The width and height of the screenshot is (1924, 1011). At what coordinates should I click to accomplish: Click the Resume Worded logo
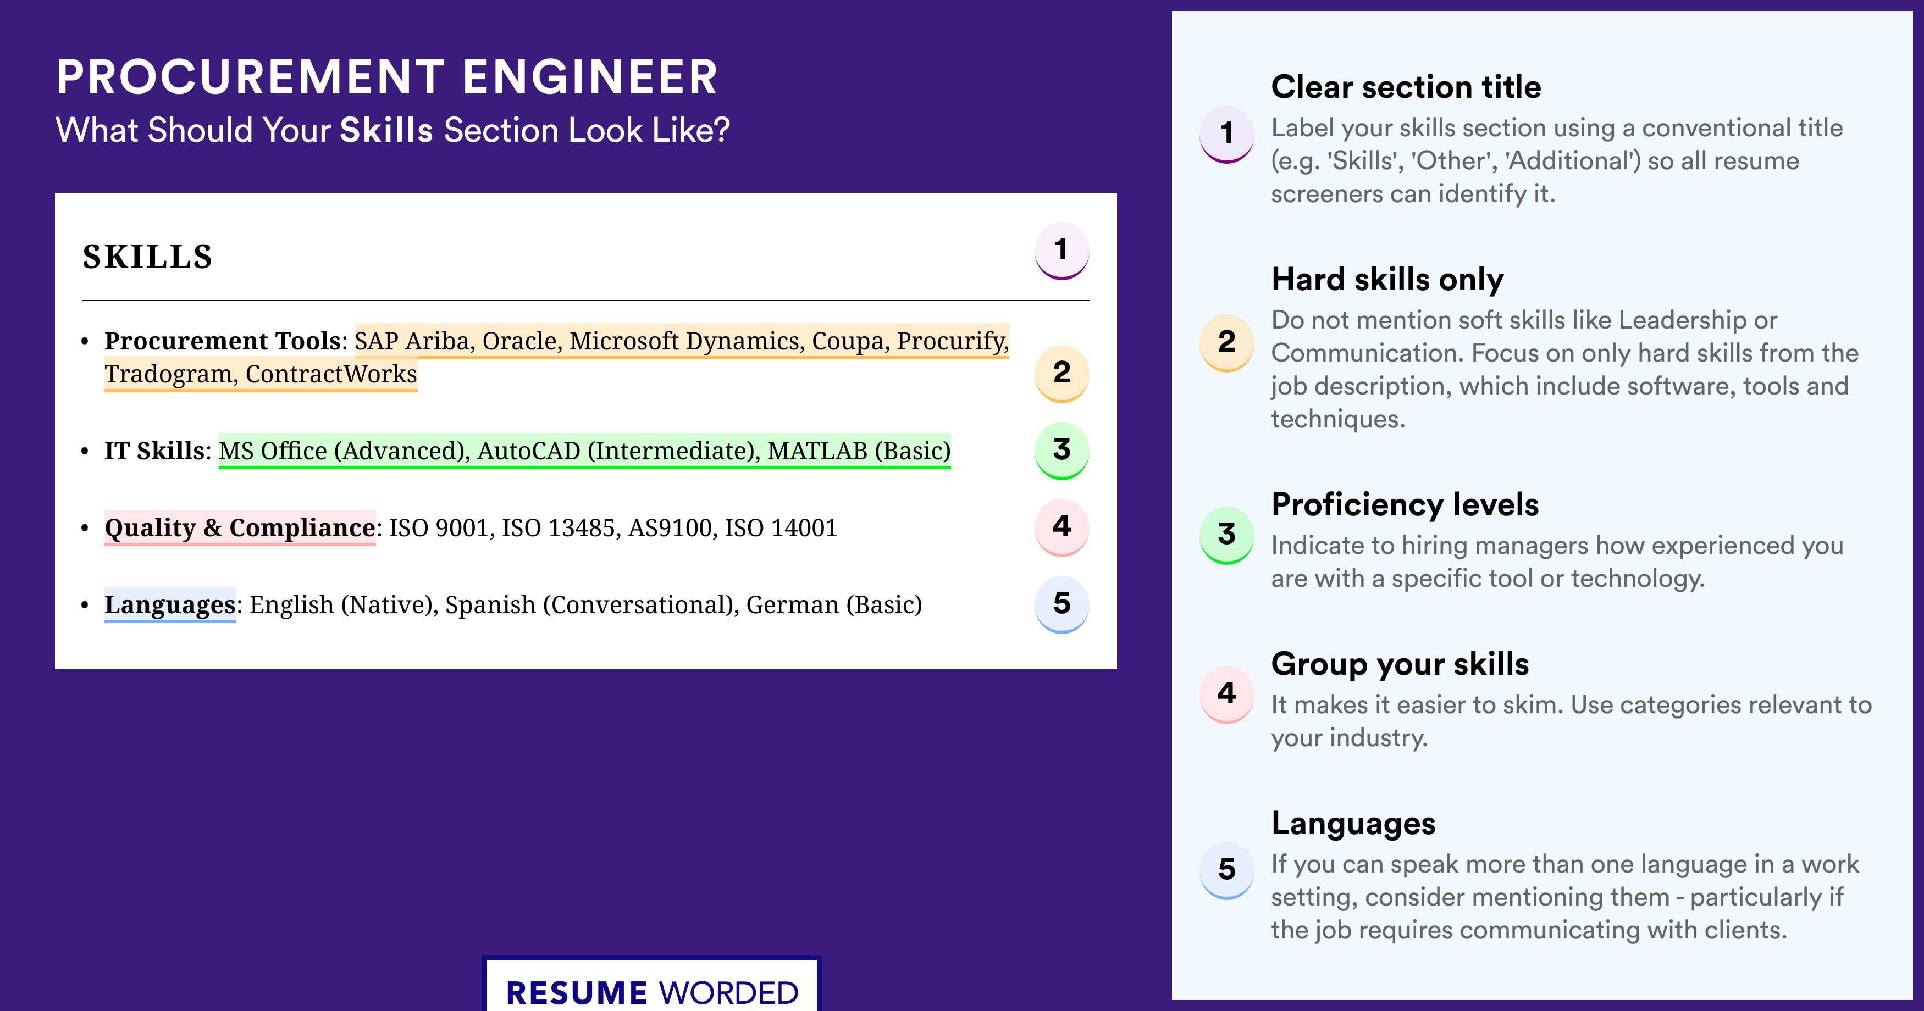tap(652, 986)
